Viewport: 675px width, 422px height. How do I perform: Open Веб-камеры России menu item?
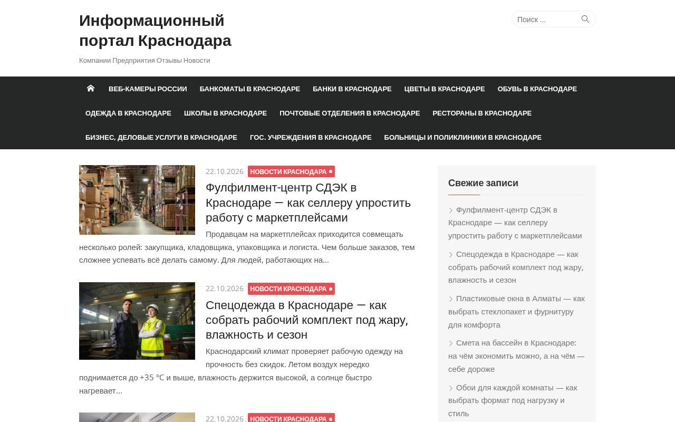pos(148,89)
